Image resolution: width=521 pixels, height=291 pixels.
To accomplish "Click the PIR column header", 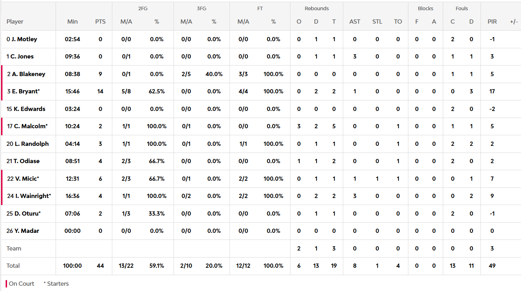I will point(492,21).
